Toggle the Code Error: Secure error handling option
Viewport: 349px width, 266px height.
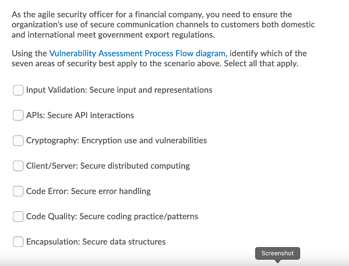click(x=18, y=191)
